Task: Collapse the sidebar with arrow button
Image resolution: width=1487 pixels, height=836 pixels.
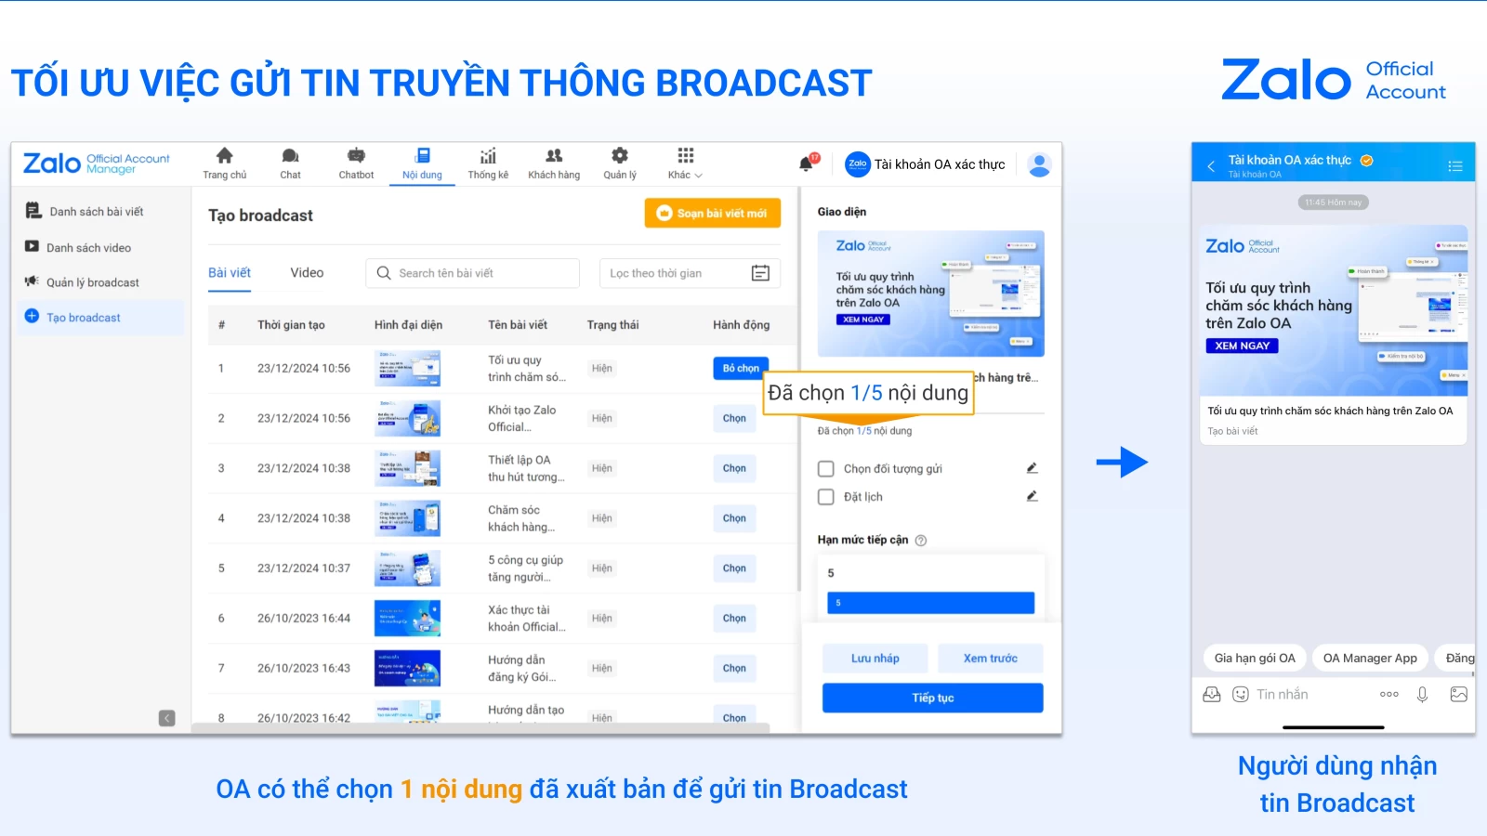Action: pos(166,718)
